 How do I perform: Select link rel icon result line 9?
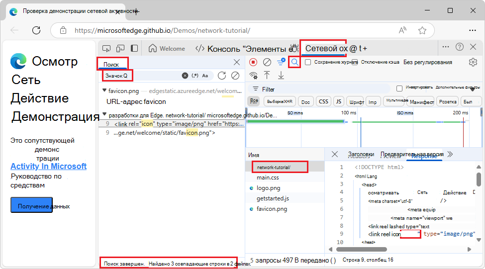tap(172, 124)
